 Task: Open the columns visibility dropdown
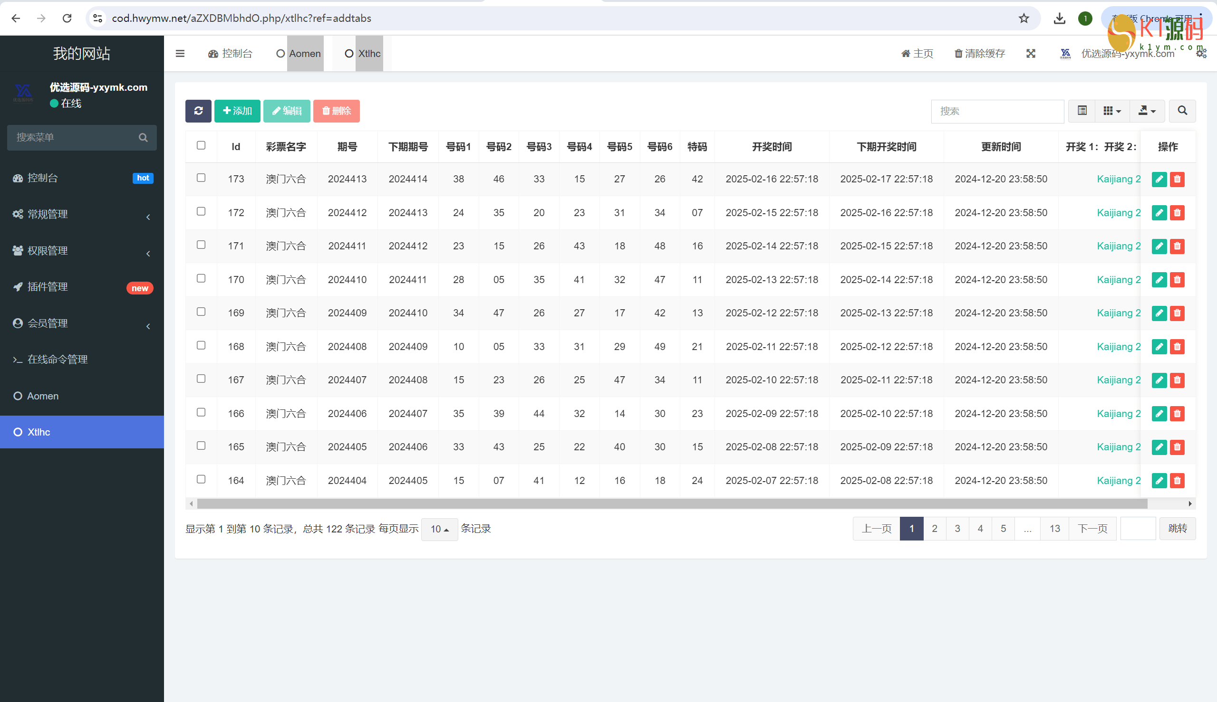pos(1112,111)
